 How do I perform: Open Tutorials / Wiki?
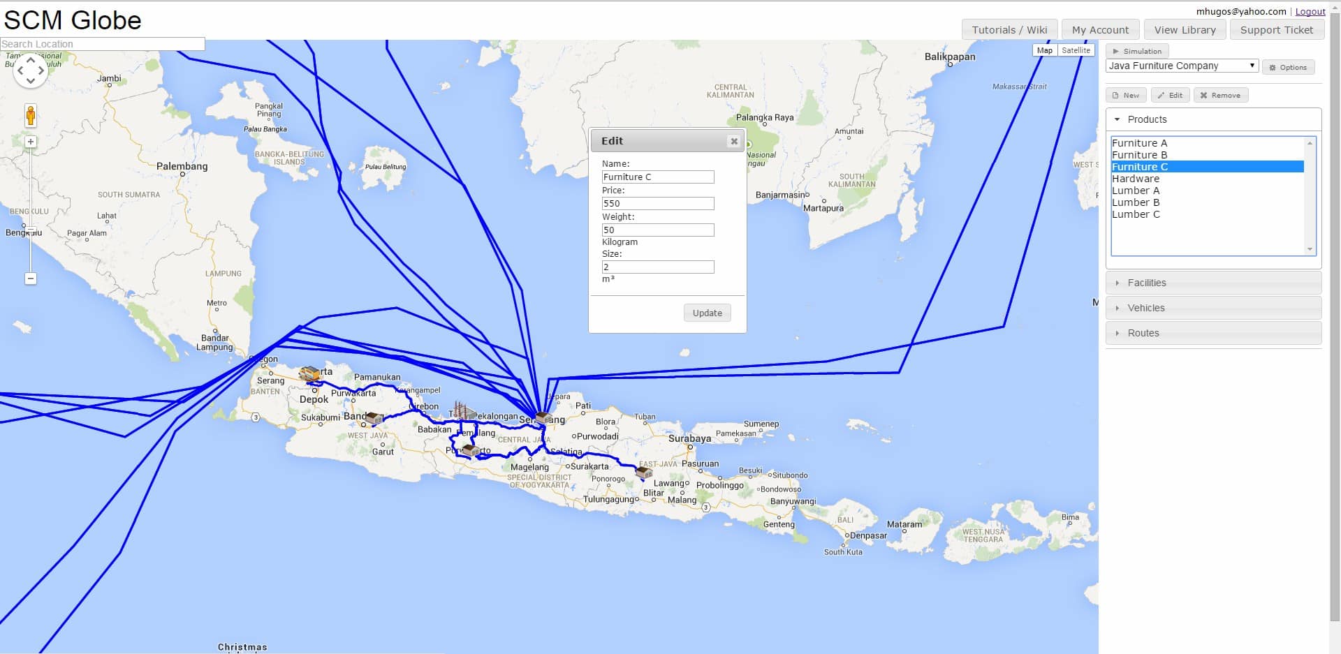coord(1009,30)
